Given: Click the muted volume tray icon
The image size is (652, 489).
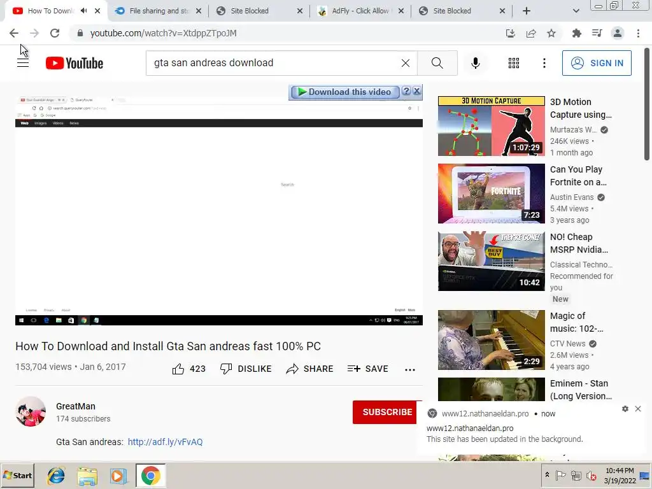Looking at the screenshot, I should [591, 475].
